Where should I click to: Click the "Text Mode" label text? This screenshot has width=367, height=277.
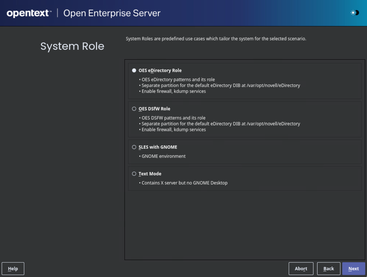[150, 174]
